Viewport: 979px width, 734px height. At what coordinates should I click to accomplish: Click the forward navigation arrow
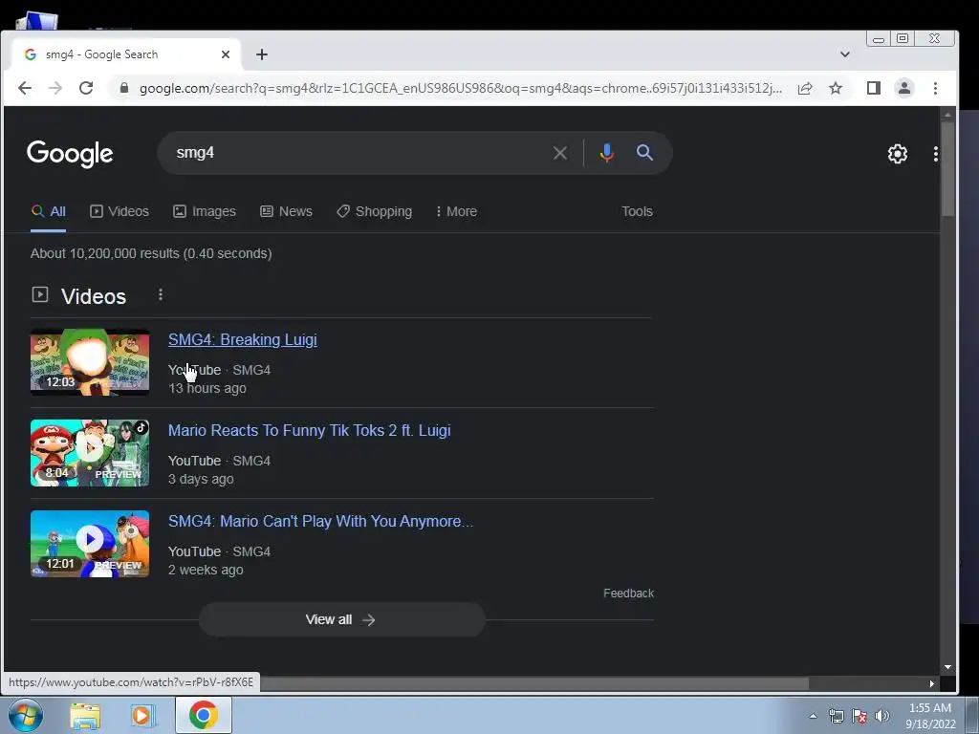[55, 88]
